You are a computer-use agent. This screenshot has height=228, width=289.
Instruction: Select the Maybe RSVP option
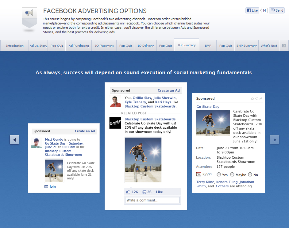tap(232, 175)
